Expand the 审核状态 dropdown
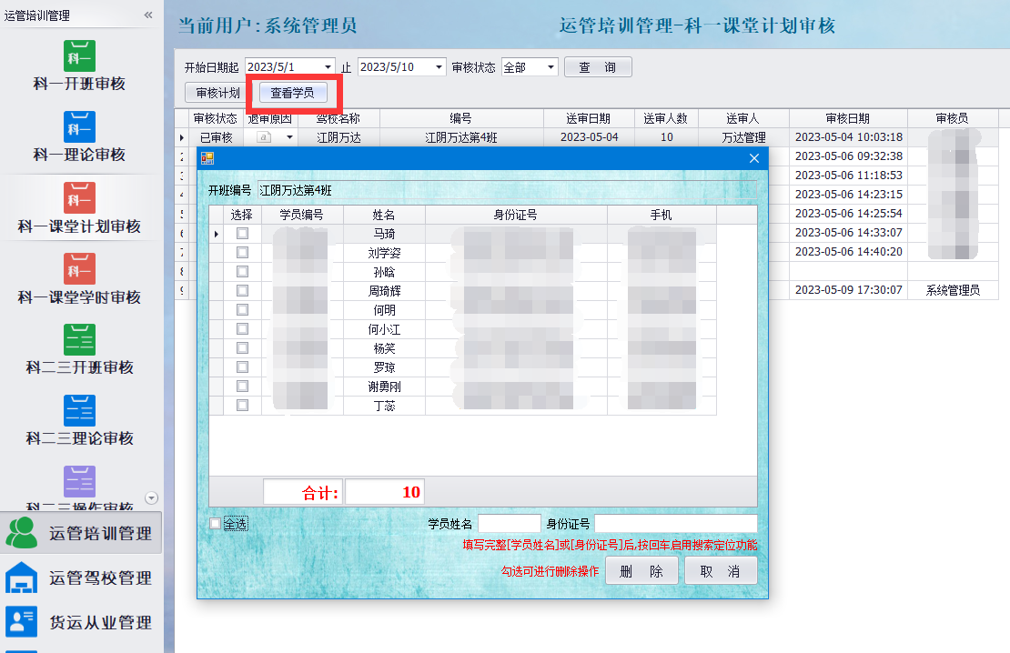This screenshot has height=653, width=1010. [x=550, y=67]
